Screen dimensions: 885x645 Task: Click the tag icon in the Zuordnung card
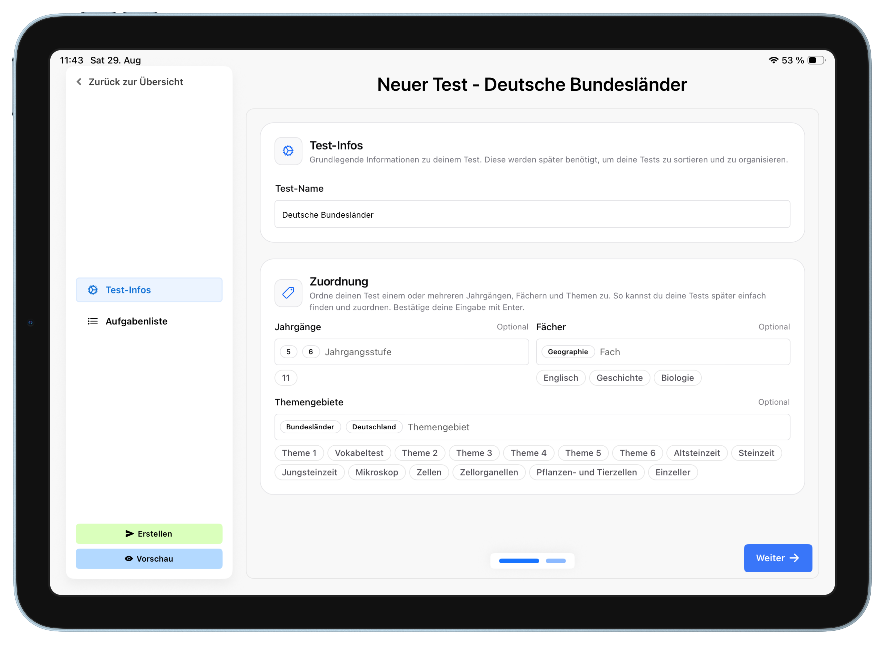pos(288,293)
